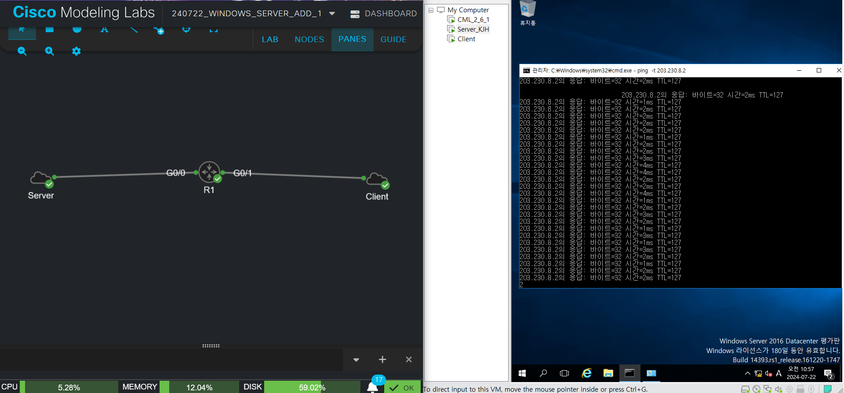Launch Internet Explorer from VM taskbar
The image size is (844, 393).
[x=587, y=373]
